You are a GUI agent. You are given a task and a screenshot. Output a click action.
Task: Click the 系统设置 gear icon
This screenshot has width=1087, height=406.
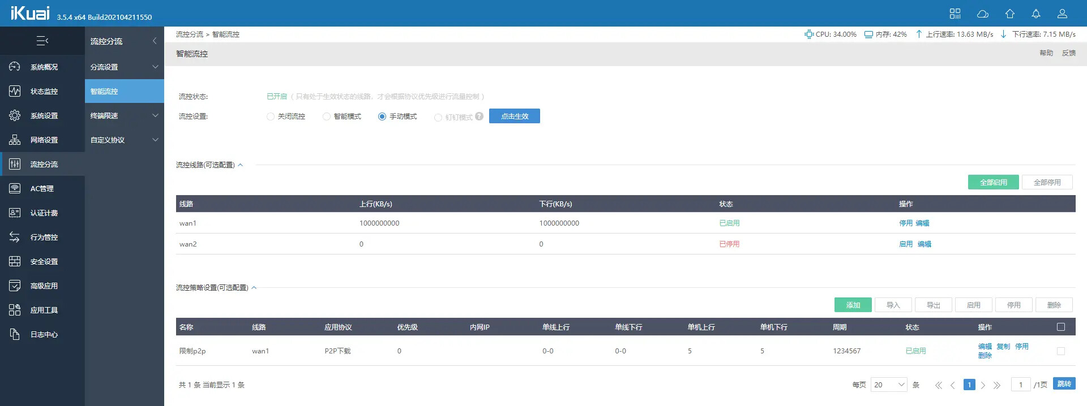pyautogui.click(x=15, y=115)
